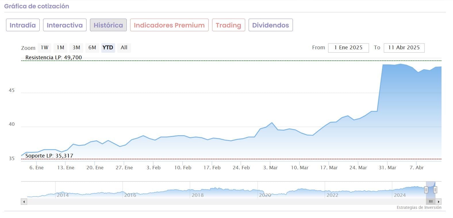Select the 6M zoom range
Screen dimensions: 453x218
[92, 48]
